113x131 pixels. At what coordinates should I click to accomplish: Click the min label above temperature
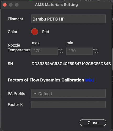(70, 43)
